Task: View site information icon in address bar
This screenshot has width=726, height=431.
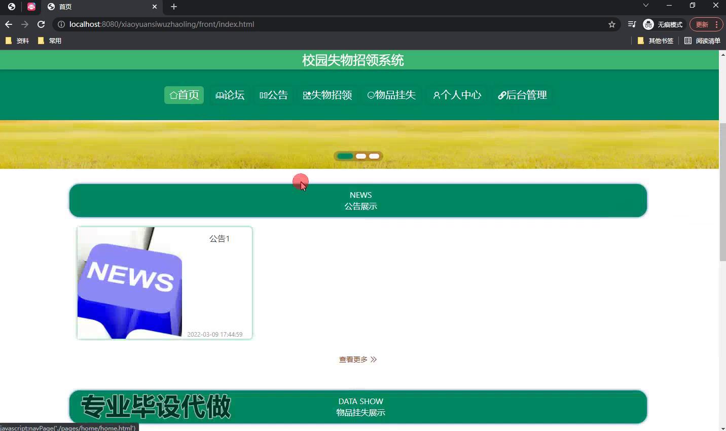Action: tap(61, 24)
